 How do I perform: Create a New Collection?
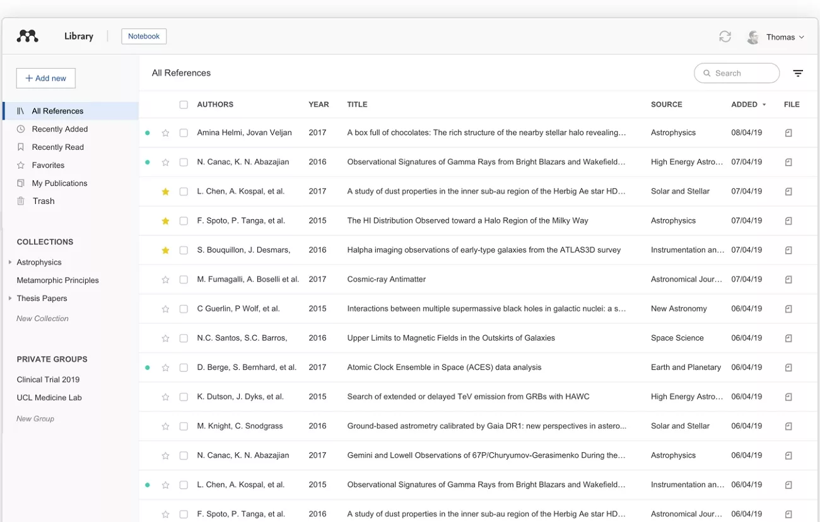pyautogui.click(x=42, y=318)
